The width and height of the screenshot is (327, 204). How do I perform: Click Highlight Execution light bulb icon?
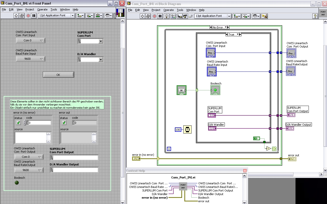tap(166, 16)
